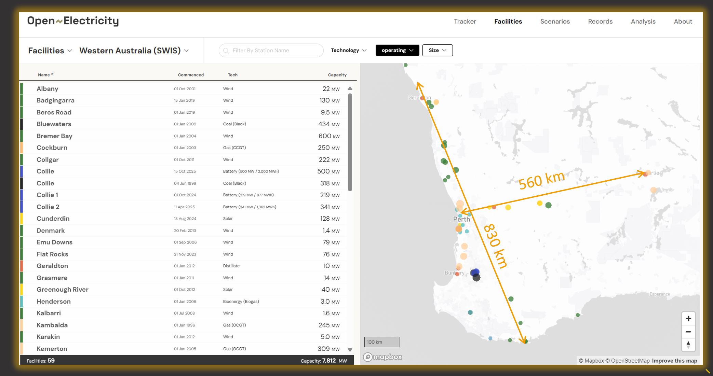Image resolution: width=713 pixels, height=376 pixels.
Task: Click the Improve this map link
Action: pyautogui.click(x=674, y=361)
